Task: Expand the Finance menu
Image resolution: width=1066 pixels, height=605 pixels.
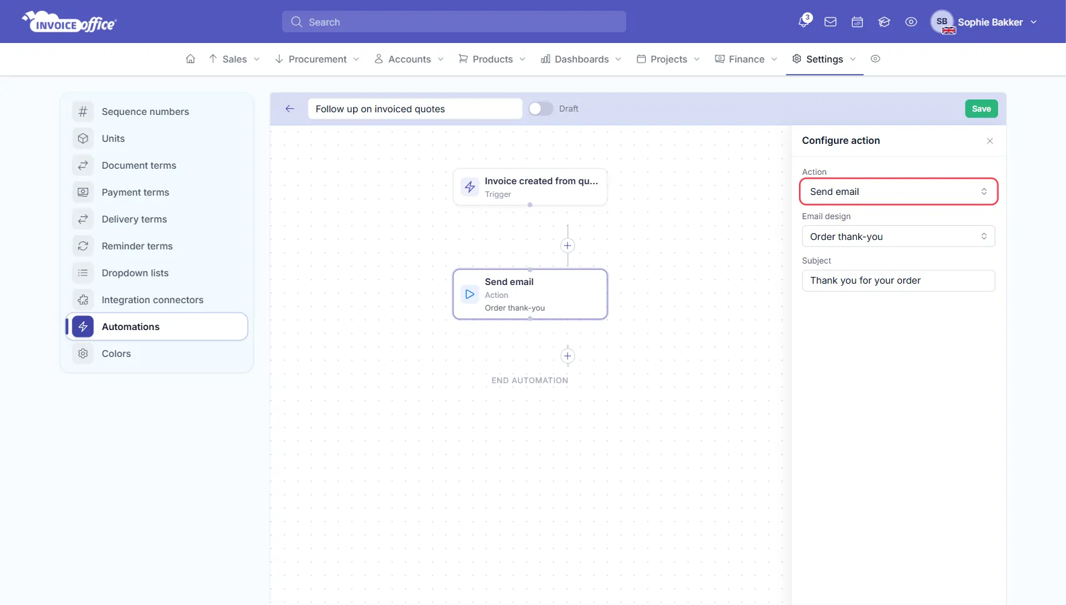Action: (747, 59)
